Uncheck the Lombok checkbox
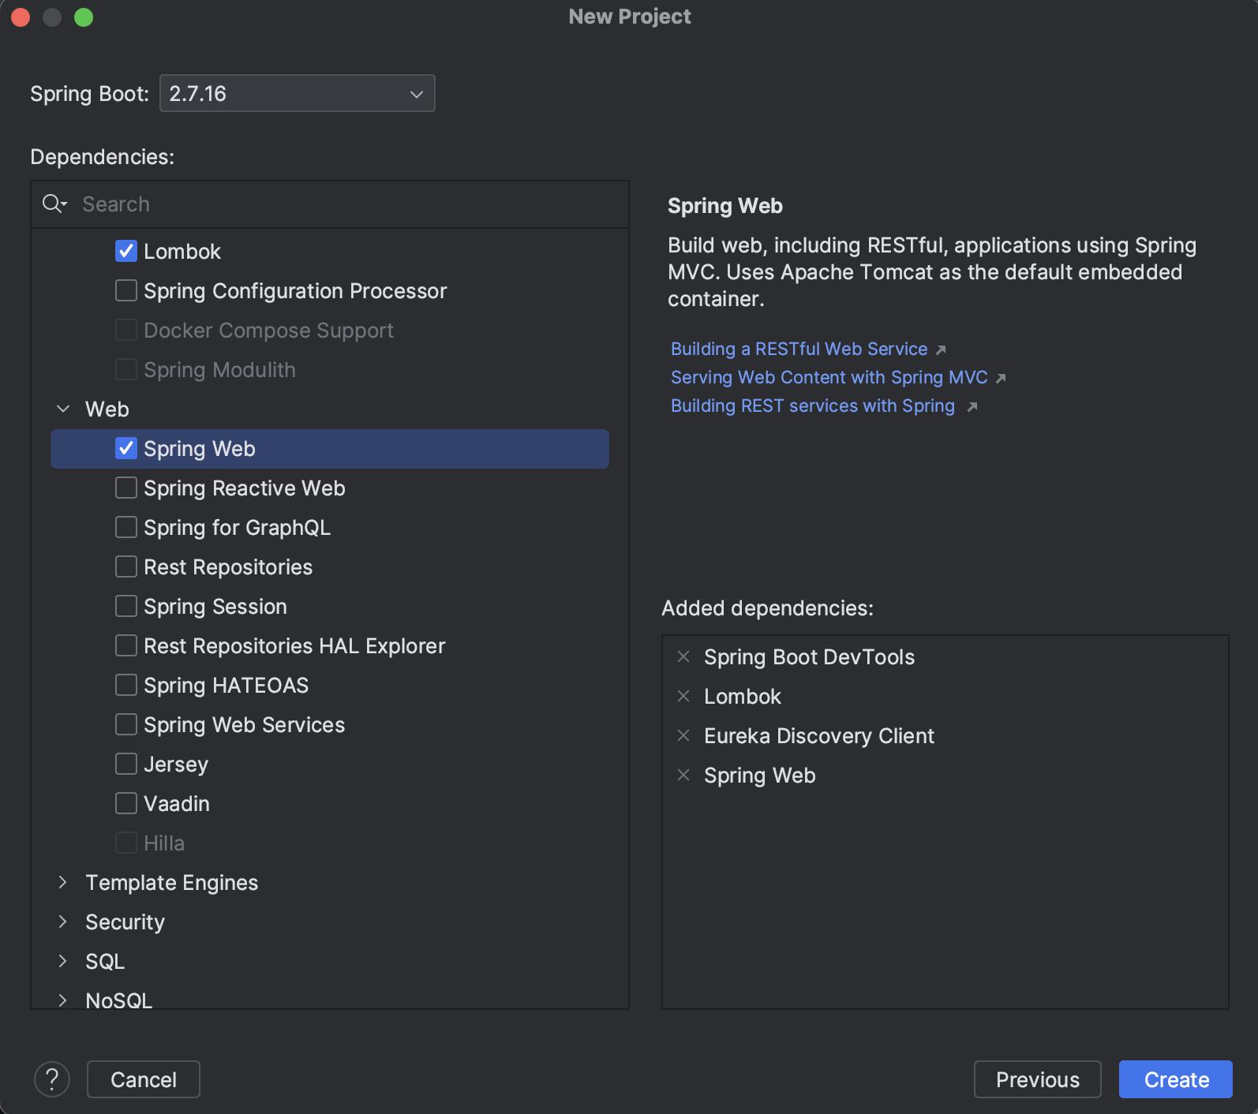Image resolution: width=1258 pixels, height=1114 pixels. pyautogui.click(x=126, y=251)
